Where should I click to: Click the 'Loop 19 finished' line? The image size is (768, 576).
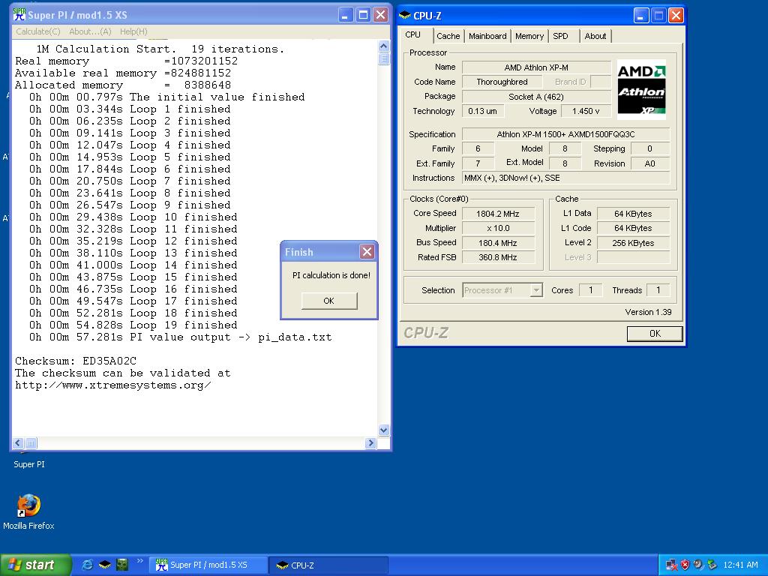click(133, 325)
